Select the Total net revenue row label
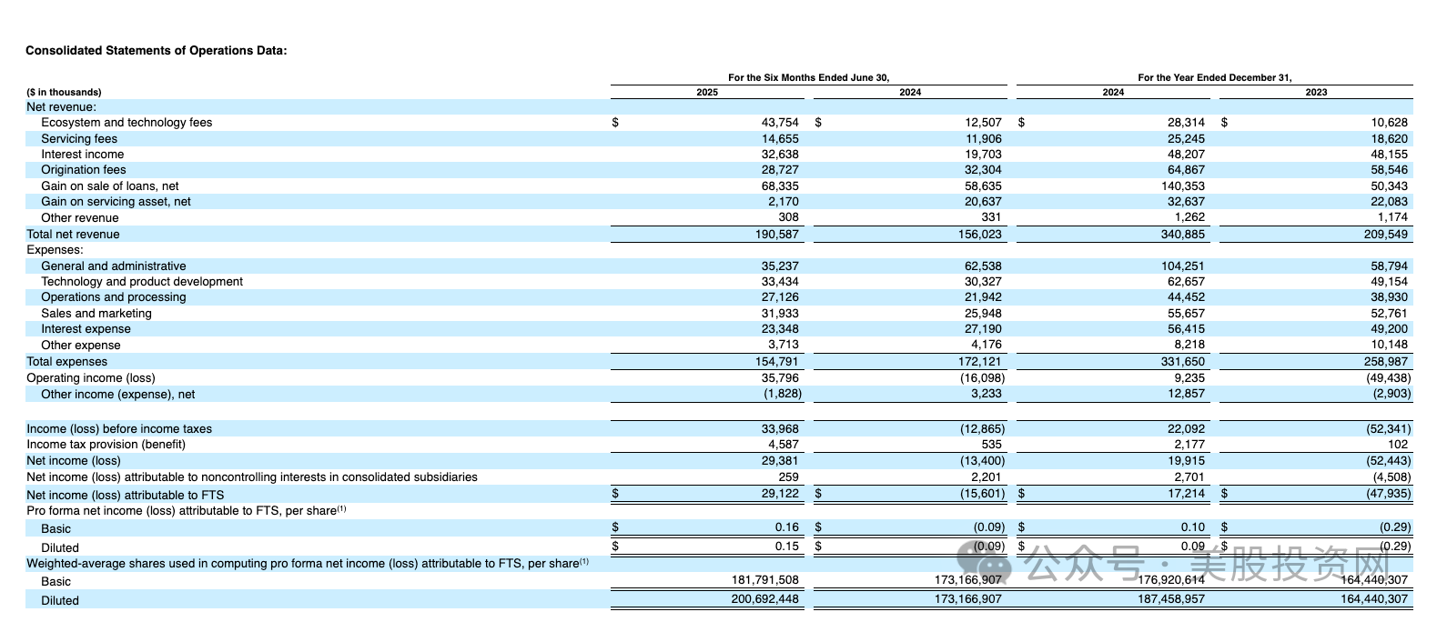 click(x=73, y=235)
